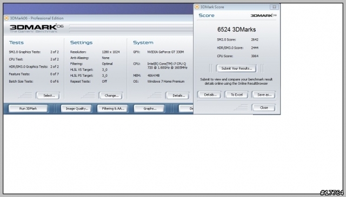Screen dimensions: 346x197
Task: Click Filtering value 'Optimal'
Action: (107, 64)
